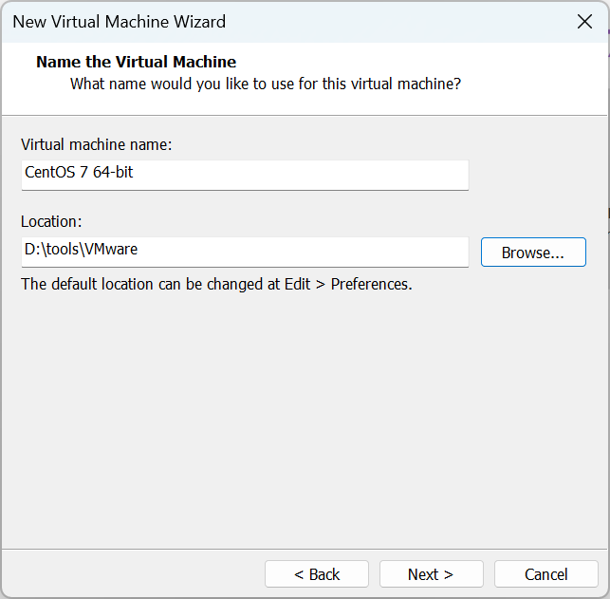Open the Browse... folder picker

(532, 253)
